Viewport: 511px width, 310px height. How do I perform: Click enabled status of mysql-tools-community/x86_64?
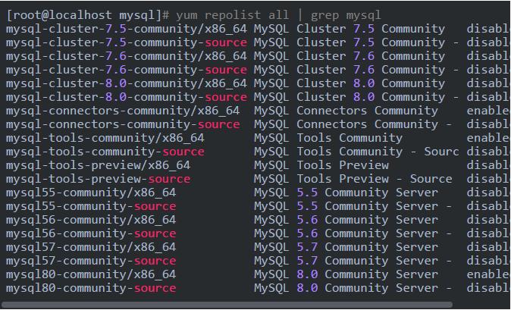(488, 139)
